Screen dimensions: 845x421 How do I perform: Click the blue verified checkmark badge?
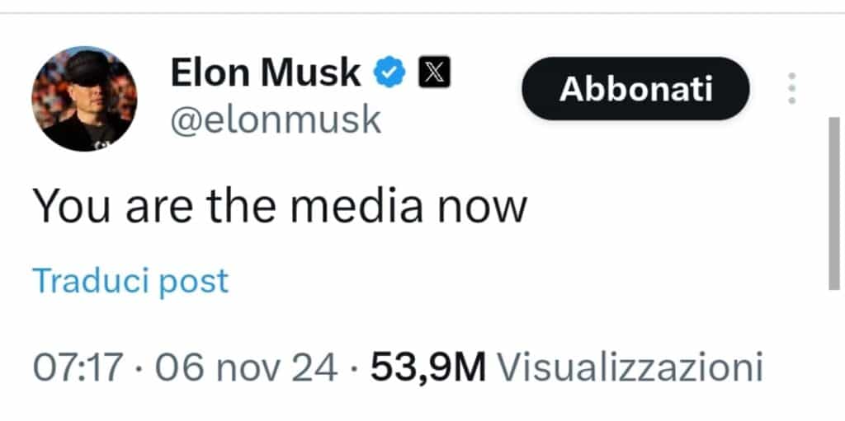392,73
